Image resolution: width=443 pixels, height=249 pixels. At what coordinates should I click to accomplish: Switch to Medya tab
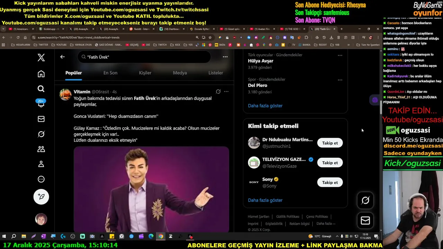[180, 73]
